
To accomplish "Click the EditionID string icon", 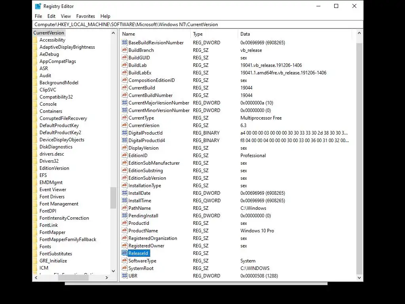I will click(x=125, y=155).
